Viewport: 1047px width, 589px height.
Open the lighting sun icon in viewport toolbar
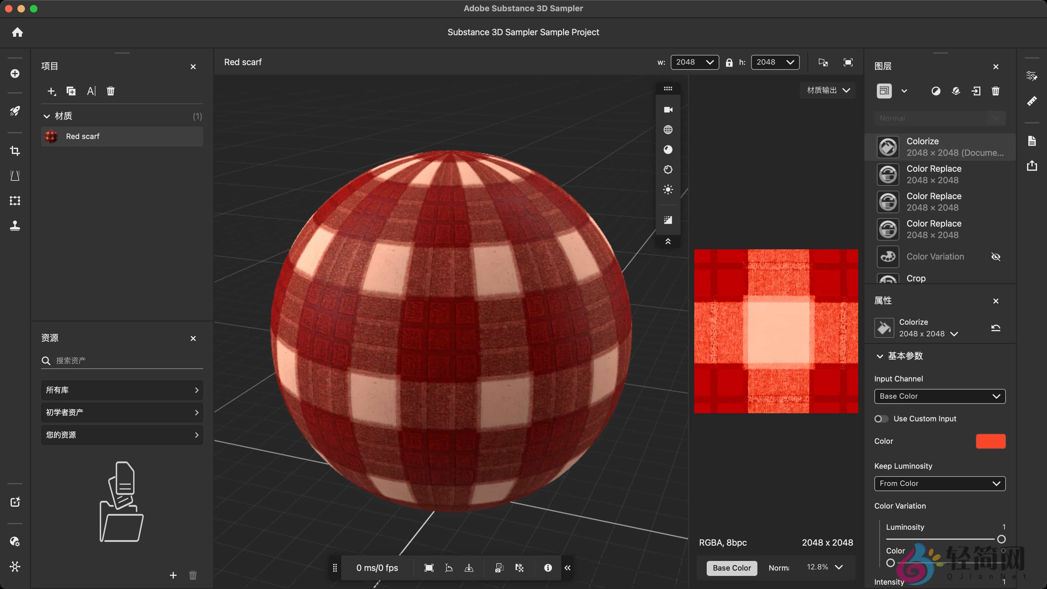point(668,189)
